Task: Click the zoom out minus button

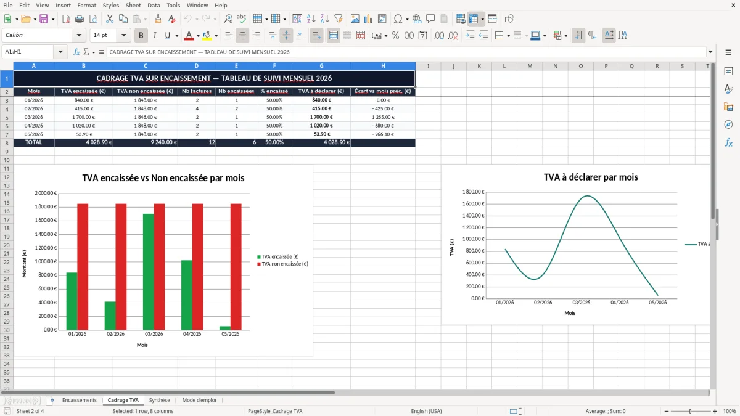Action: [x=666, y=411]
